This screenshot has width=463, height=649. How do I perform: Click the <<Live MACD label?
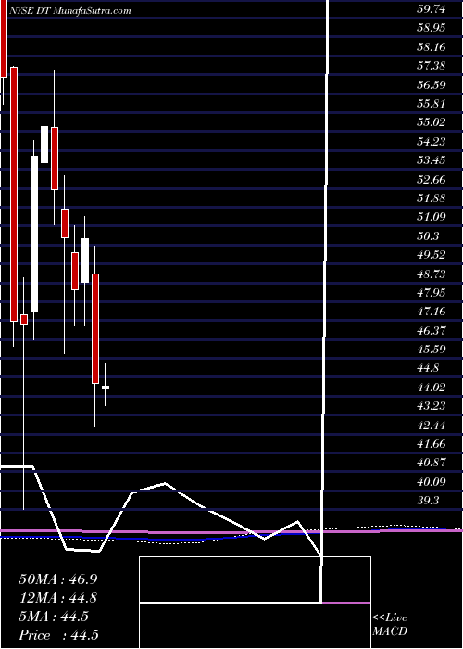390,625
